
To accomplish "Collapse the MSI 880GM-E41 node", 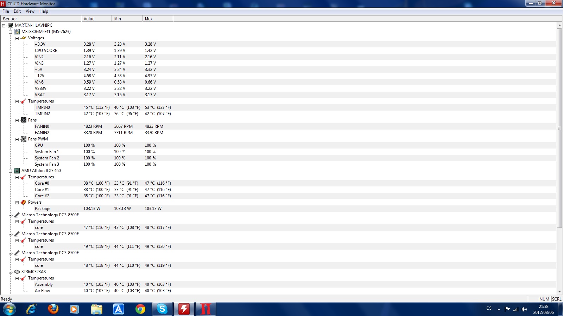I will click(11, 32).
